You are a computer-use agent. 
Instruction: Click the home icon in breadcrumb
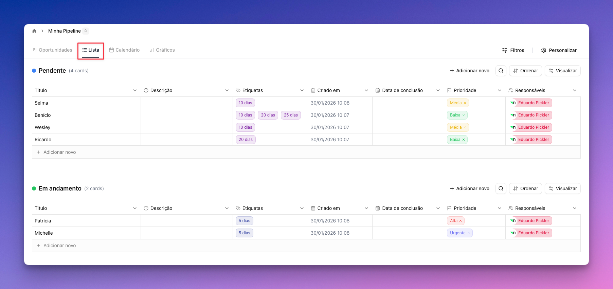click(34, 31)
